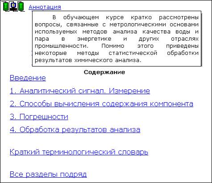Open 2. Способы вычисления содержания компонента

click(101, 104)
